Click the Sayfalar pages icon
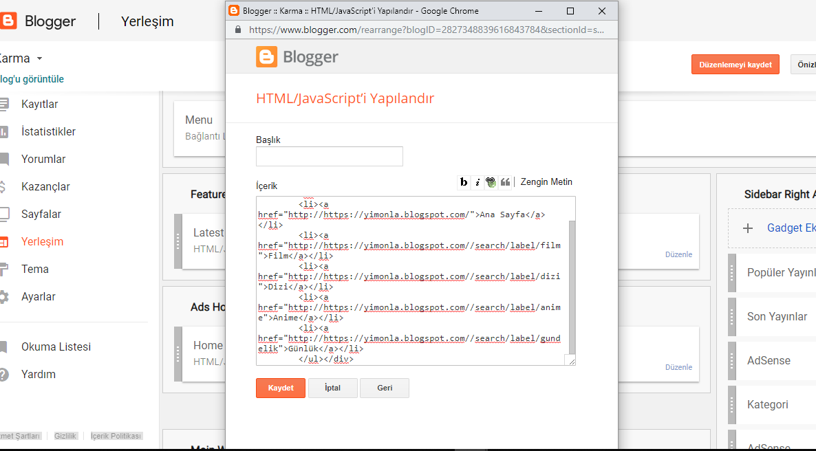Screen dimensions: 816x451 click(3, 214)
